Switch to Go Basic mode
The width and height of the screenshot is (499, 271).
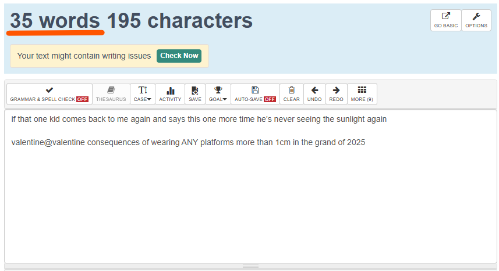[445, 20]
